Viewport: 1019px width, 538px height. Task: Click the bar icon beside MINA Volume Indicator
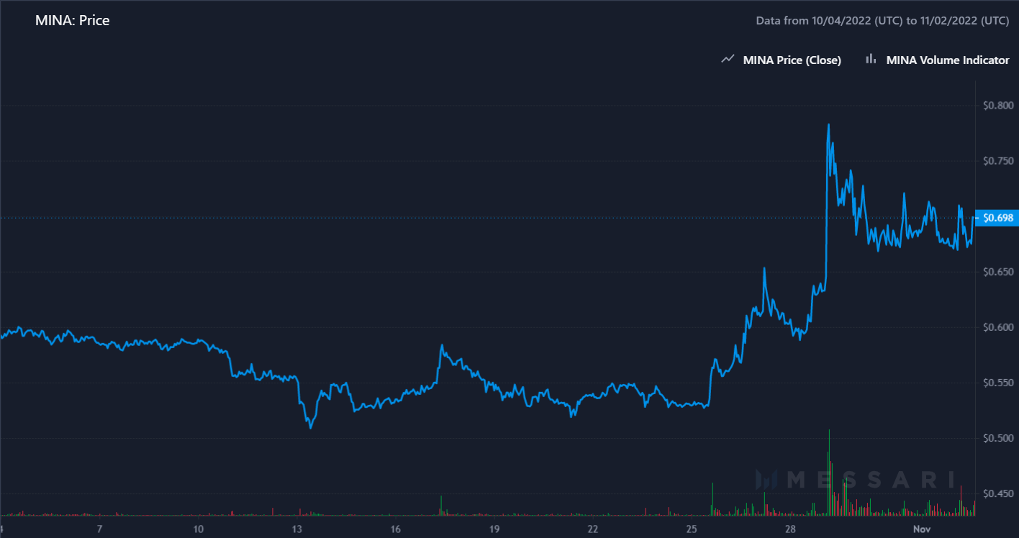[x=871, y=60]
